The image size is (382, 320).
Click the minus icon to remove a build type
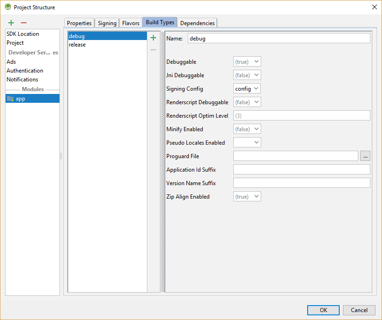153,49
